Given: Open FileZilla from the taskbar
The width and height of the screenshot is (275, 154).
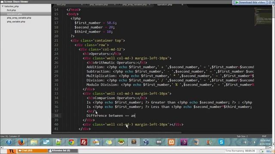Looking at the screenshot, I should click(x=84, y=142).
